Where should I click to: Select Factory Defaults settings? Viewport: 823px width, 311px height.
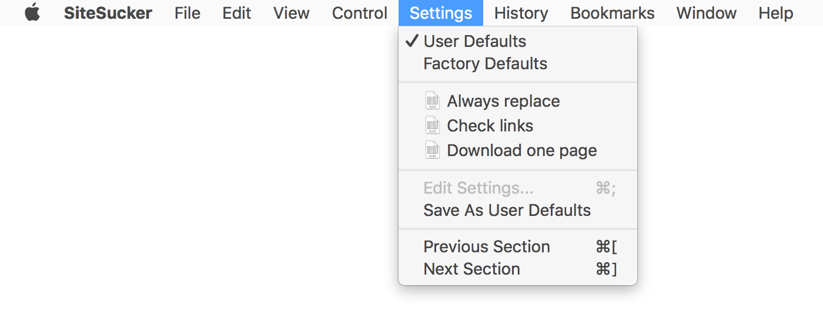(485, 63)
